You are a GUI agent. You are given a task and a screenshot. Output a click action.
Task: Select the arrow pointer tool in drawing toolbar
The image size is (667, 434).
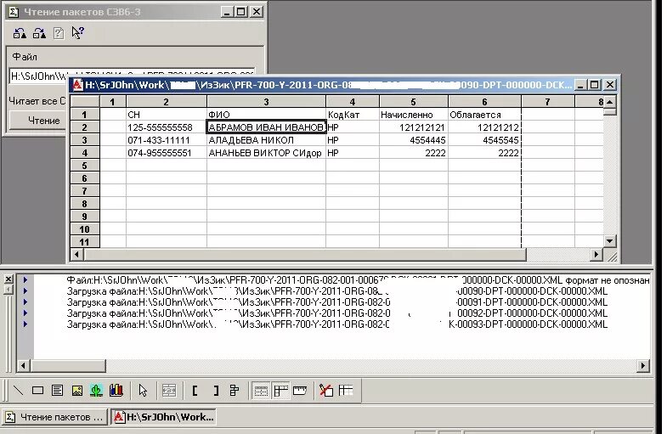tap(143, 390)
